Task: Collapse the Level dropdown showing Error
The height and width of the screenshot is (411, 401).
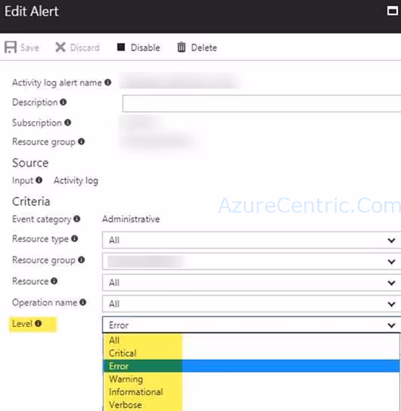Action: [x=252, y=325]
